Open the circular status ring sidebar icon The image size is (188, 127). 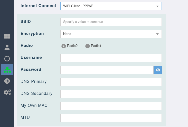coord(7,59)
